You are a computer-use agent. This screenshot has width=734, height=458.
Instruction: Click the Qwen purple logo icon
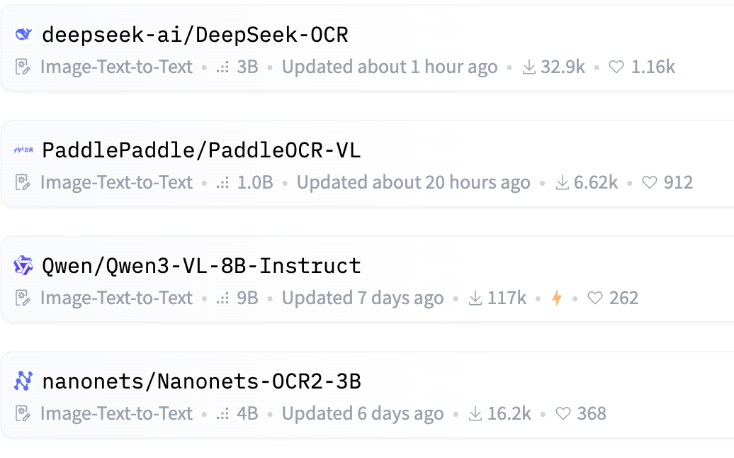coord(23,265)
